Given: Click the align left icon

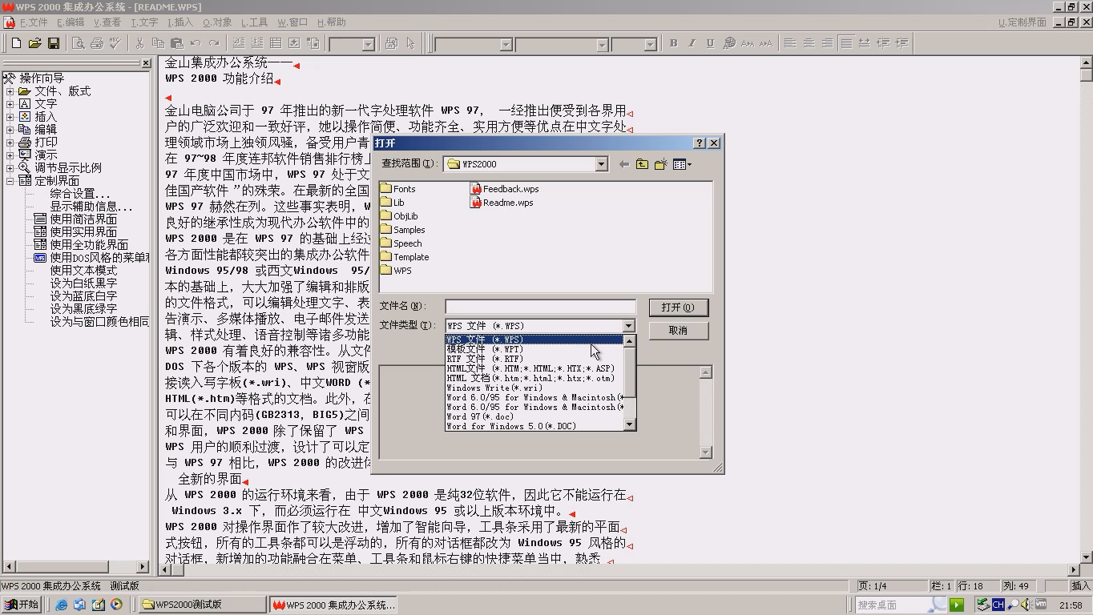Looking at the screenshot, I should point(790,43).
